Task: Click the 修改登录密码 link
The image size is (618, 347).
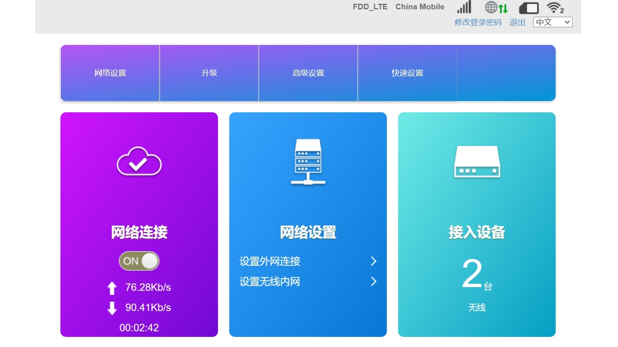Action: point(478,22)
